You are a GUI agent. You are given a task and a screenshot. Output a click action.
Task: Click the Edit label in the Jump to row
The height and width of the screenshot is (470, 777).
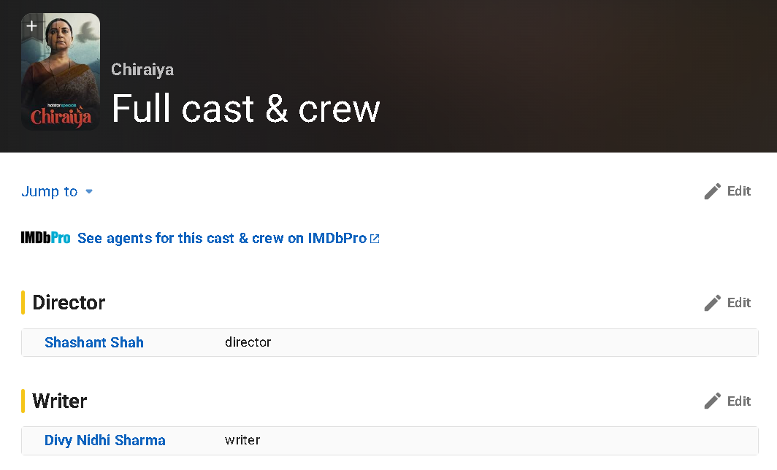tap(738, 191)
